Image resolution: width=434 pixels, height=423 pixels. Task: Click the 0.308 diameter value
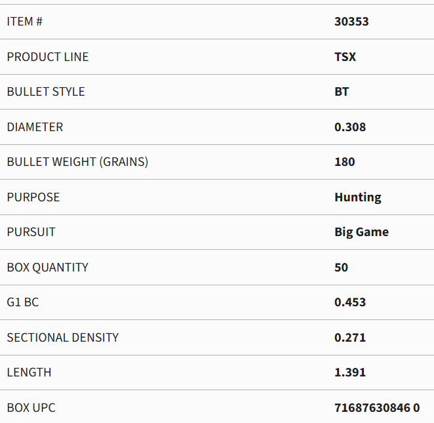pyautogui.click(x=350, y=127)
